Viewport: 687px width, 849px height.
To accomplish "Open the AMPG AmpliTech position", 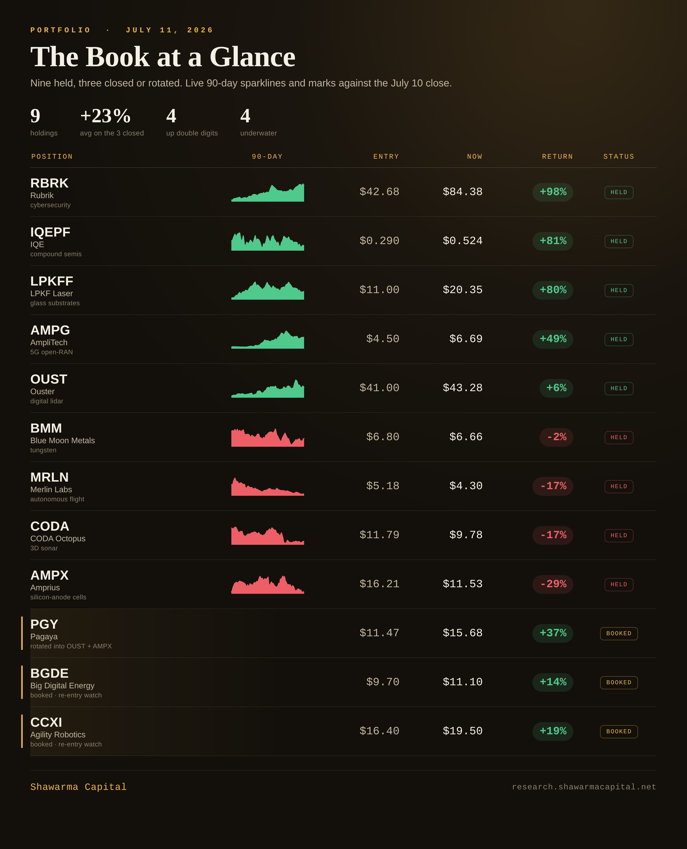I will click(x=52, y=340).
